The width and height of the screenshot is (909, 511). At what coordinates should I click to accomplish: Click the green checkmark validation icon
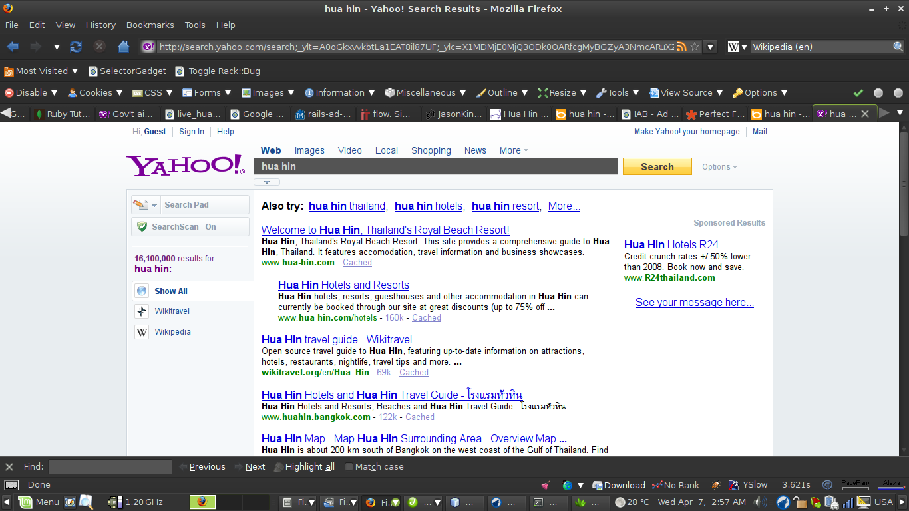click(x=858, y=93)
